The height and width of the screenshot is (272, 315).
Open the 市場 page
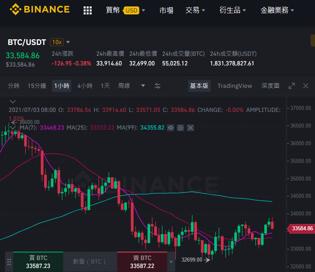[x=167, y=10]
